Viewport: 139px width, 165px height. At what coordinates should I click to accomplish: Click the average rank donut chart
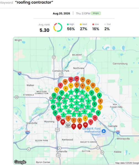coord(58,27)
